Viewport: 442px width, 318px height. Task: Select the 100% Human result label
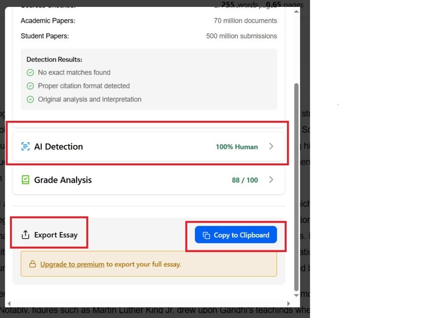237,147
